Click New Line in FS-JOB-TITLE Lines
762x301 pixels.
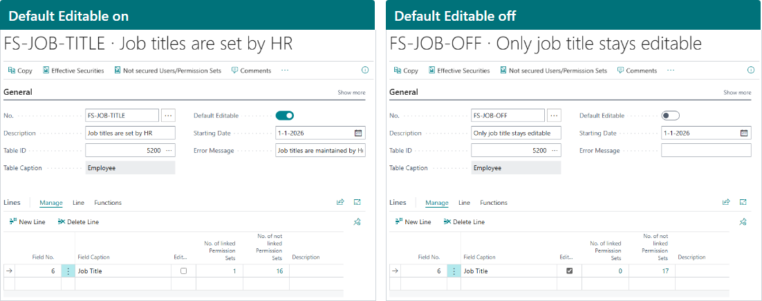(x=27, y=221)
